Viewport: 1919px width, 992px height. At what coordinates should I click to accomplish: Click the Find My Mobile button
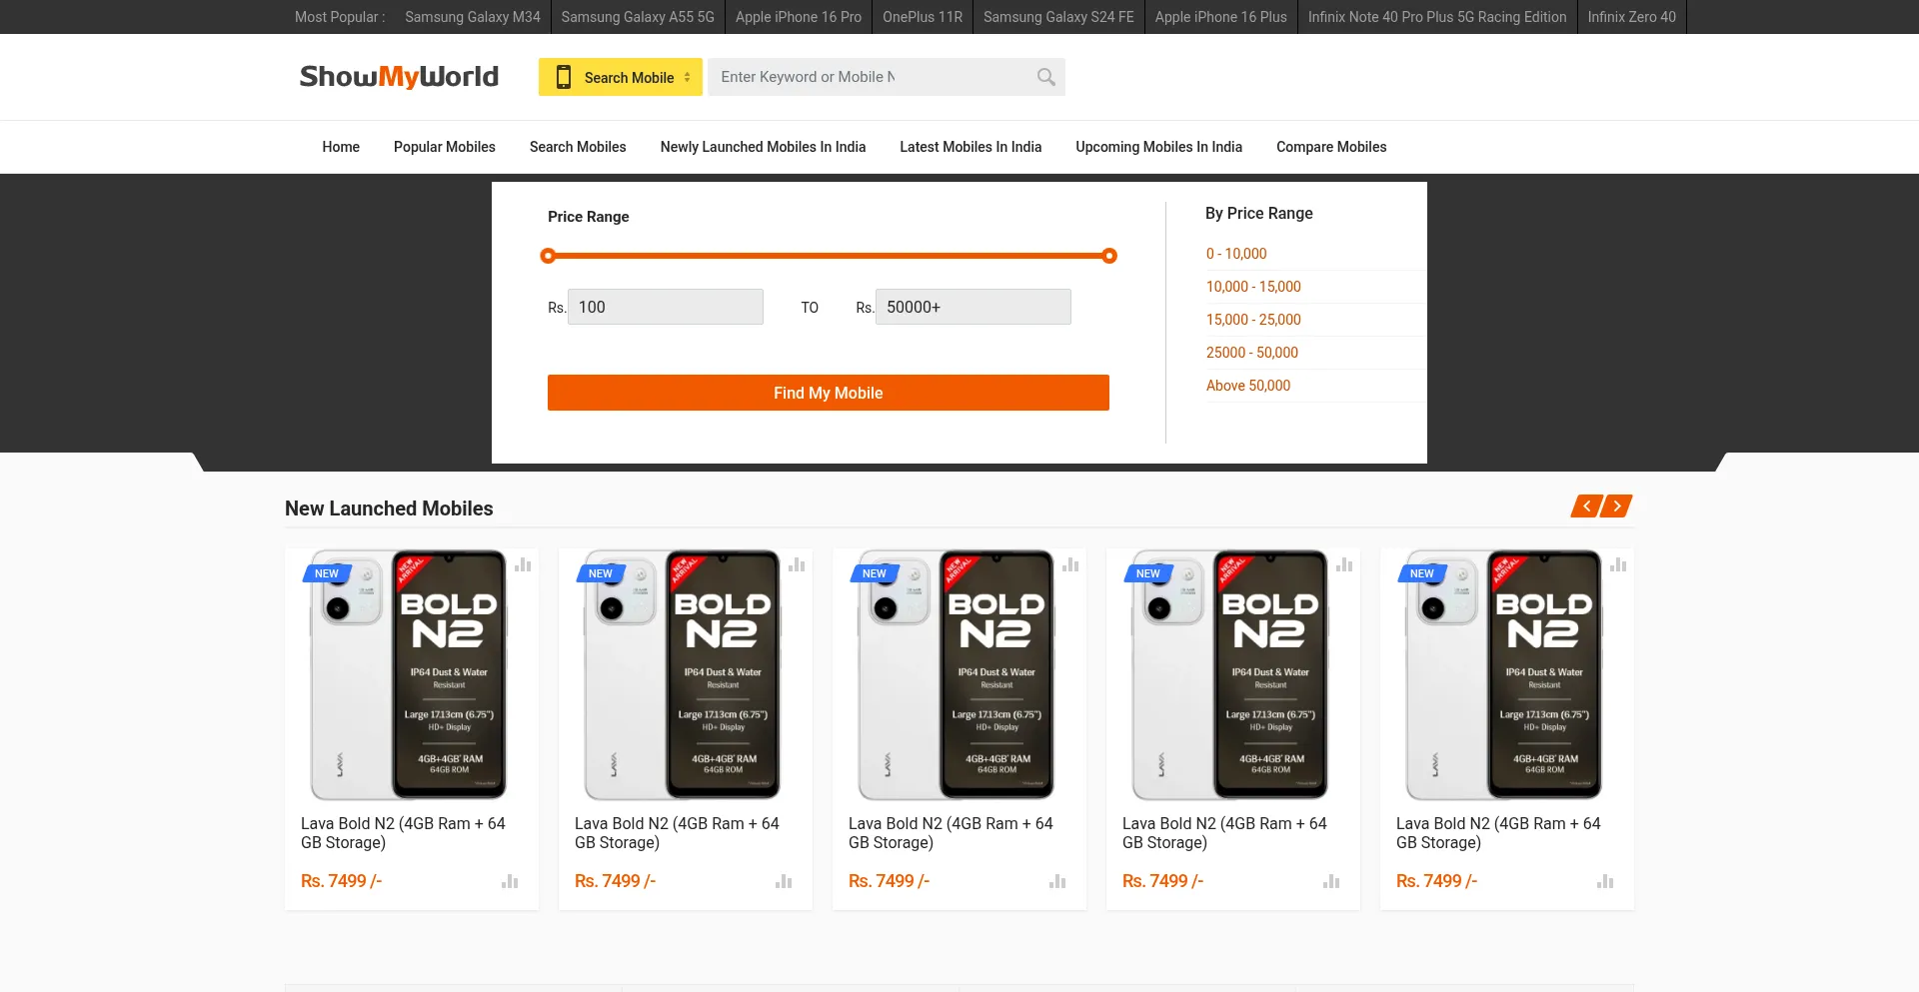(x=829, y=393)
